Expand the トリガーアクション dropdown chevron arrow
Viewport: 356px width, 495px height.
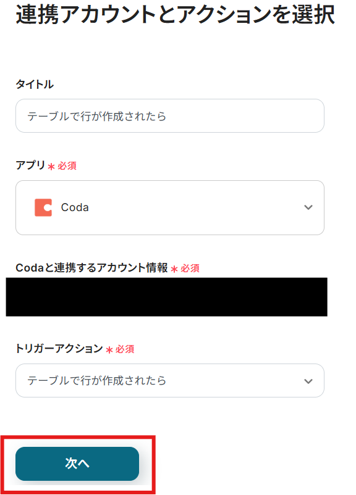[308, 381]
